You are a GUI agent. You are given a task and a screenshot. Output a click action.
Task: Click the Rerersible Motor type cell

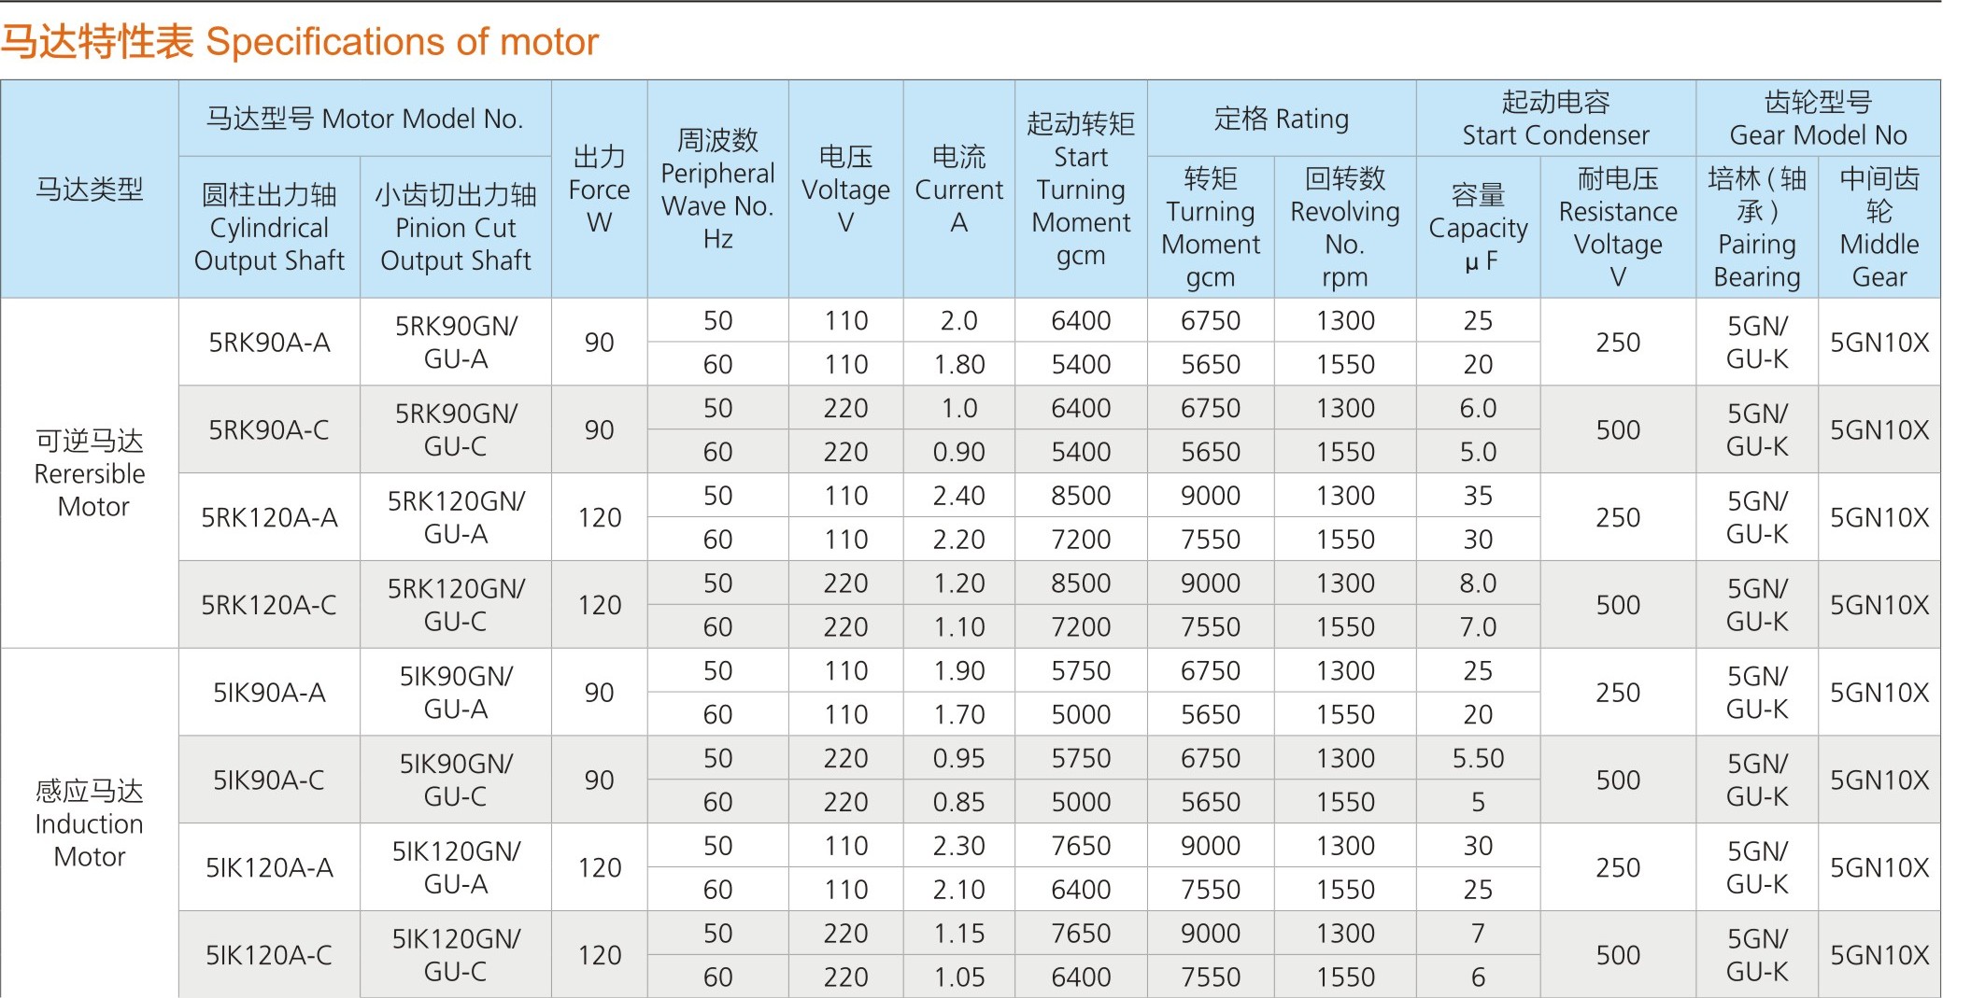click(90, 473)
